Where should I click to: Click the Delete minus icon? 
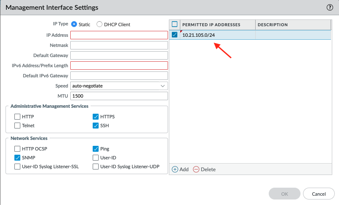point(196,169)
